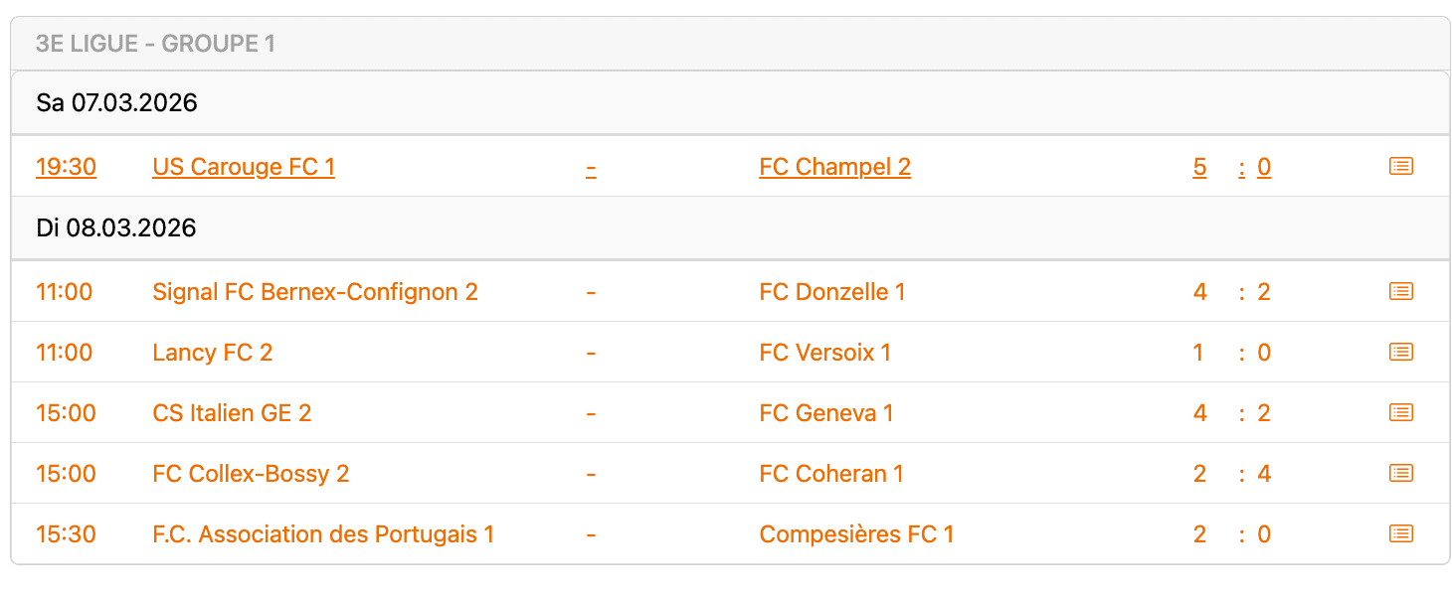Open FC Coheran 1 team link

[830, 474]
